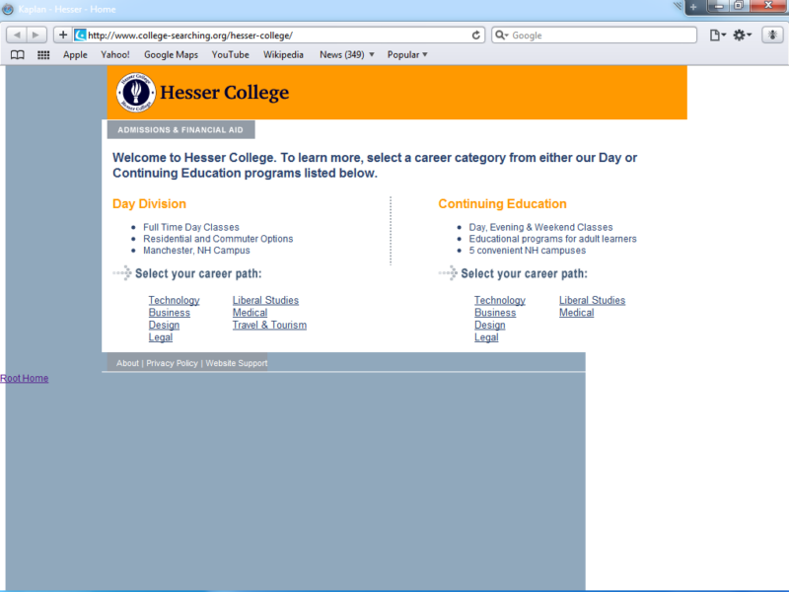Show the Reading List book icon

18,55
